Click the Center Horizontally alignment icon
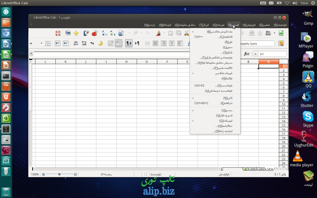This screenshot has height=198, width=317. click(x=172, y=43)
